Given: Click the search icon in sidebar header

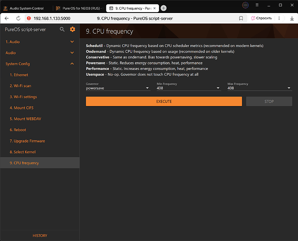Looking at the screenshot, I should [x=62, y=29].
